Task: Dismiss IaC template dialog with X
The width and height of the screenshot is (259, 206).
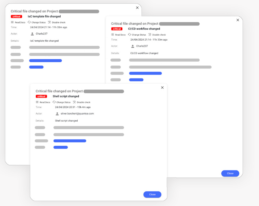Action: click(x=137, y=7)
